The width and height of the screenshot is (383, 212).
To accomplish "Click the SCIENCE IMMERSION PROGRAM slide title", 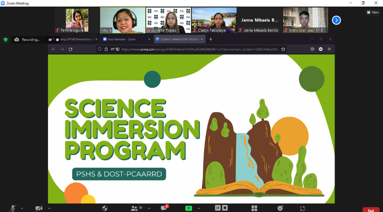I will [x=132, y=129].
